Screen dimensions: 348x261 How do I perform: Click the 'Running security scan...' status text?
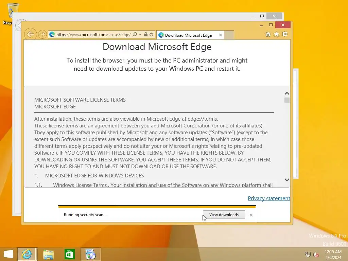(x=85, y=215)
